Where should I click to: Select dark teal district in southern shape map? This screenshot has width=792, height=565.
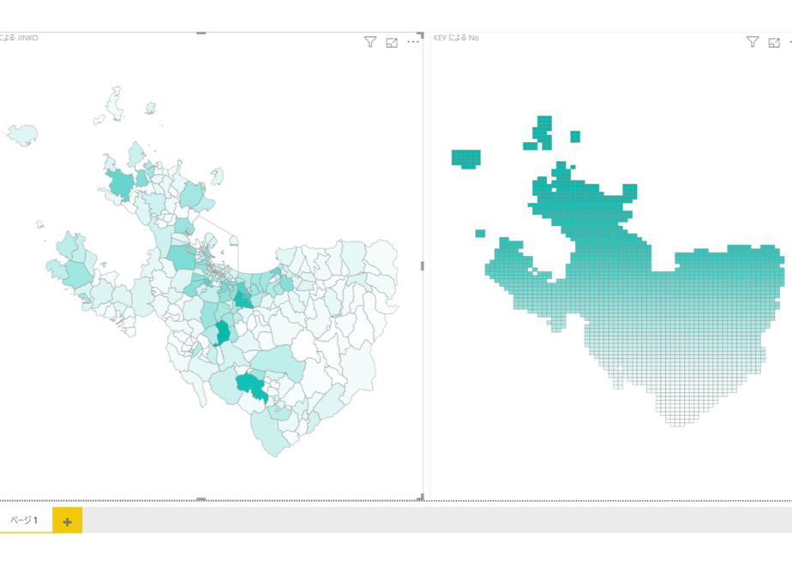click(253, 386)
